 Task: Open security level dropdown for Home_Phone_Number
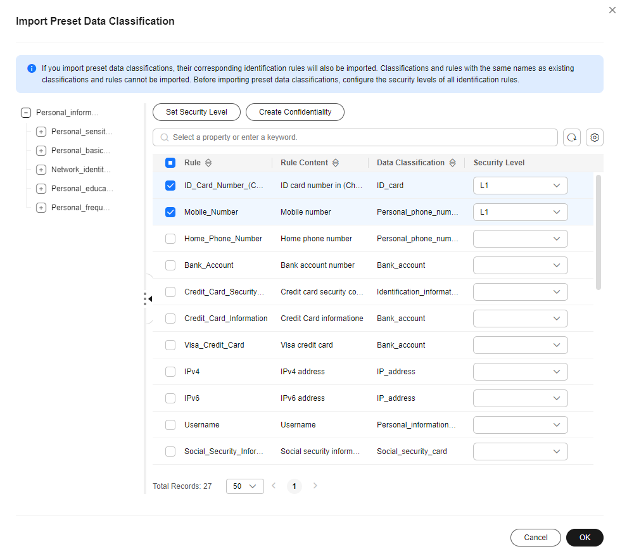pos(520,239)
